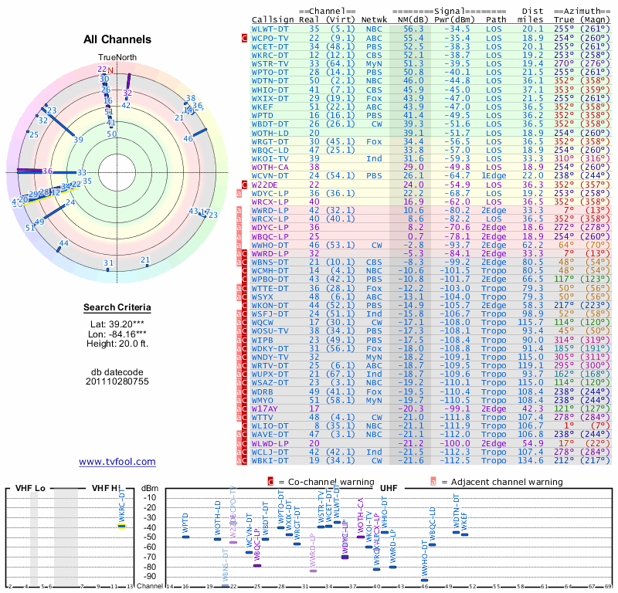Select WQCW callsign in the table

click(262, 322)
